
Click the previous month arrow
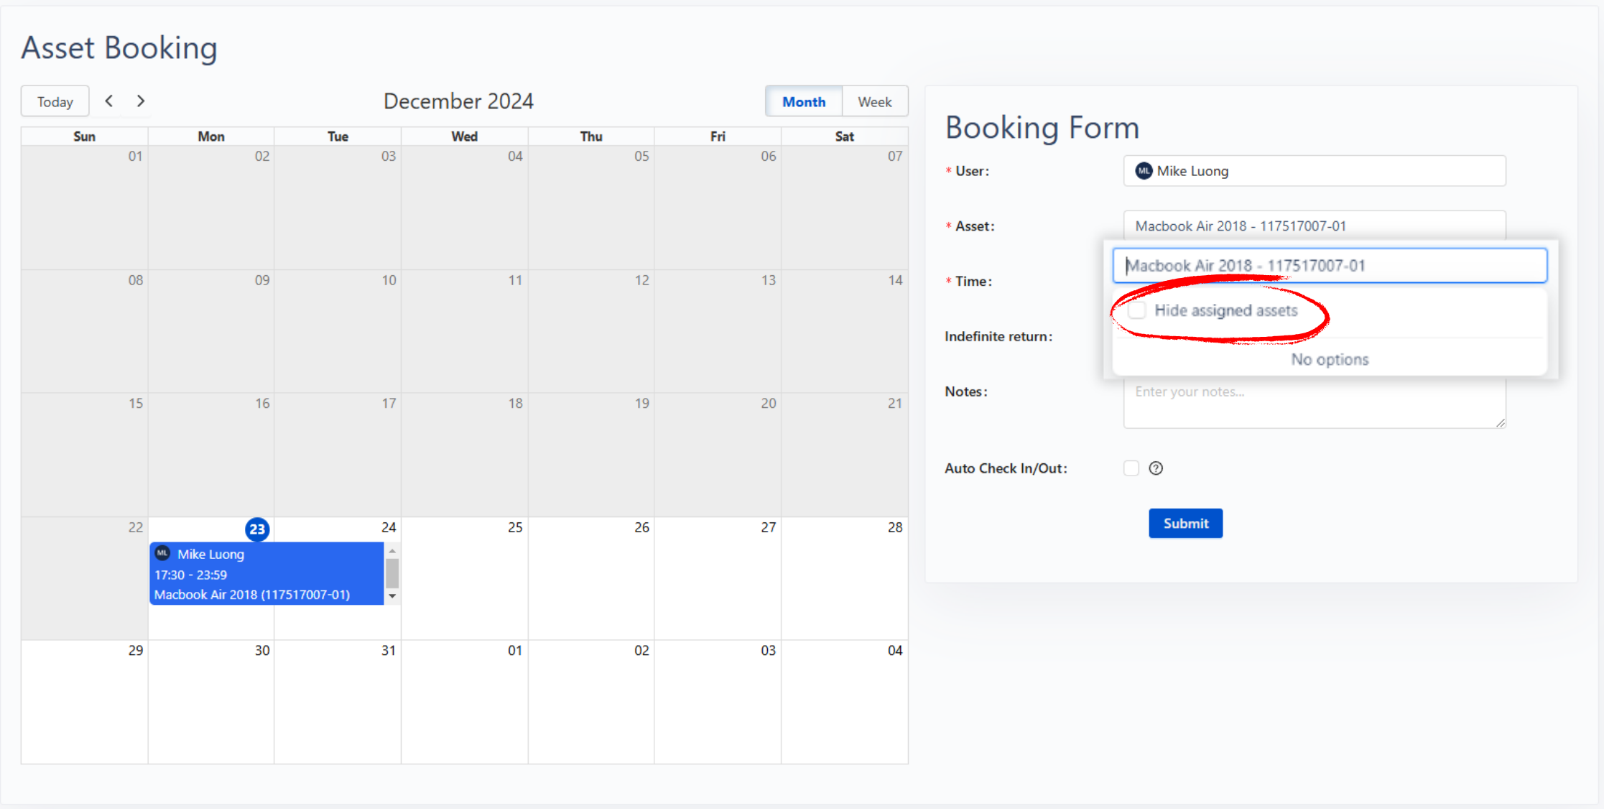coord(110,101)
